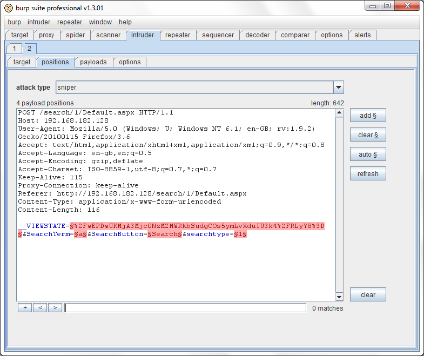Click the next match > button
424x356 pixels.
coord(55,307)
